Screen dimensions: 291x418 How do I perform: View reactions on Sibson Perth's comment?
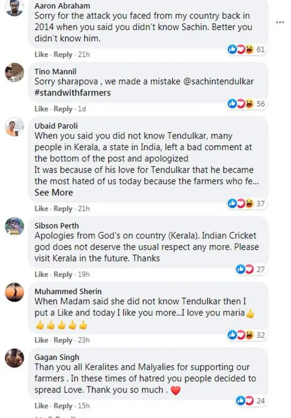(250, 269)
